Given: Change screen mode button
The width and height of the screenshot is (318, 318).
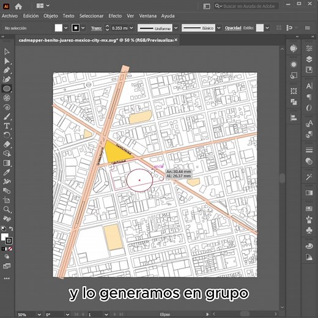Looking at the screenshot, I should point(7,266).
